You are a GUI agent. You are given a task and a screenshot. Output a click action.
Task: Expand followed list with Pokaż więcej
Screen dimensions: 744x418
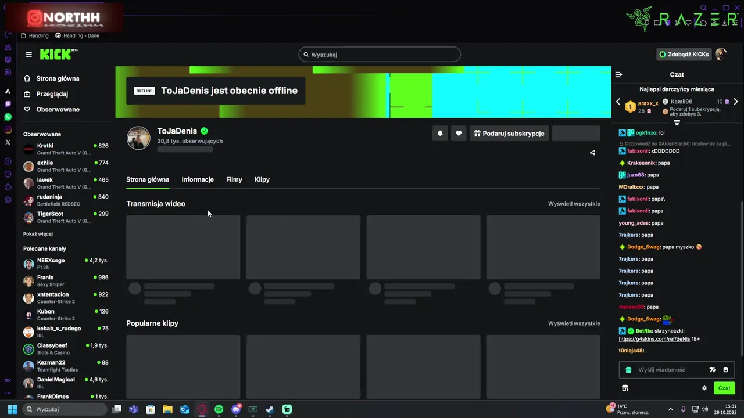[x=38, y=234]
